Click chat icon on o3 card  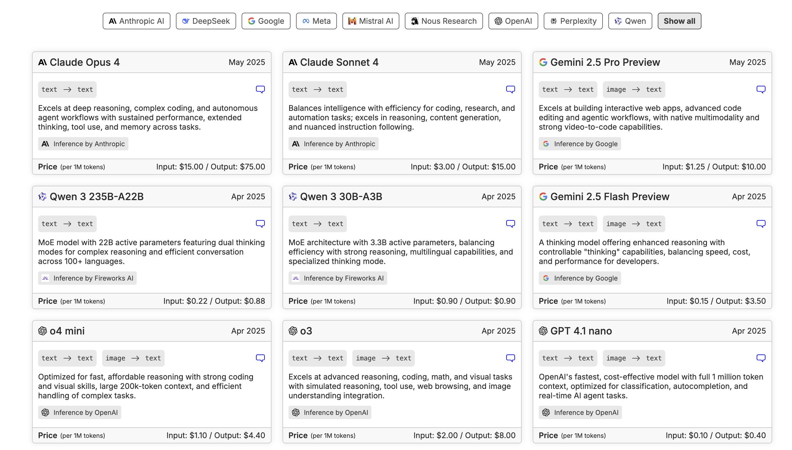pyautogui.click(x=510, y=358)
